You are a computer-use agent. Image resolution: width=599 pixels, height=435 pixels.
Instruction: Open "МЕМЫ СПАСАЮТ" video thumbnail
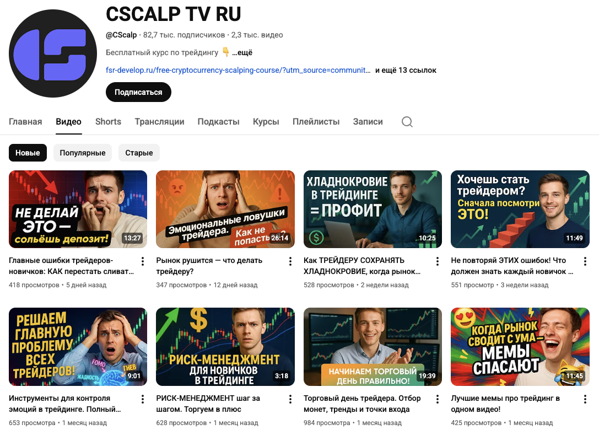[x=520, y=347]
